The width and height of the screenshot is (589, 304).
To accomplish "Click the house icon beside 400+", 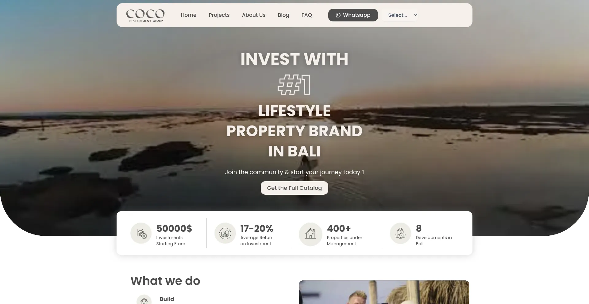I will (x=310, y=234).
